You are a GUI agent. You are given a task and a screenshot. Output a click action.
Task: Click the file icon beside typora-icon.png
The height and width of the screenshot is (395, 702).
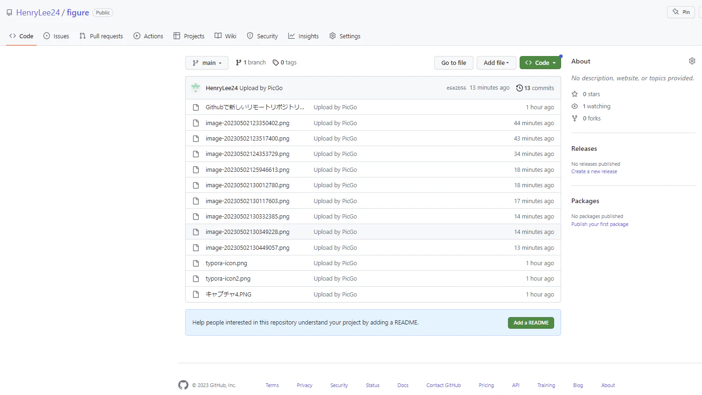pyautogui.click(x=196, y=263)
